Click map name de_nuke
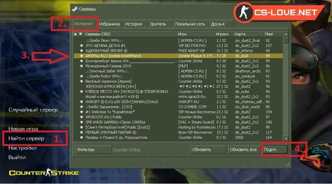The width and height of the screenshot is (332, 184). coord(242,91)
